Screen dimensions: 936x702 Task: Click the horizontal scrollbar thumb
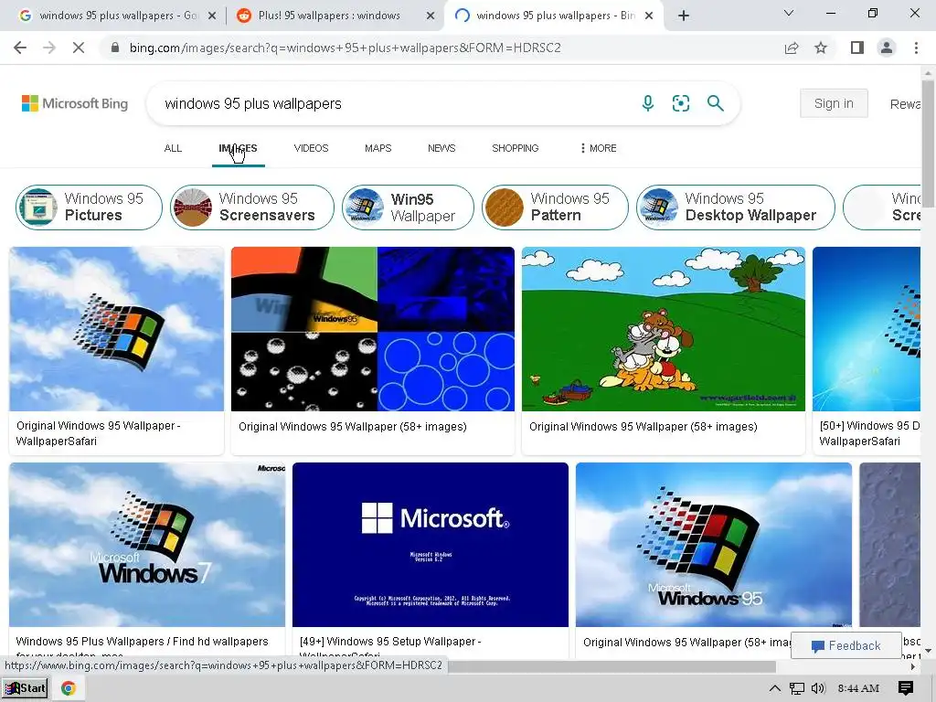612,666
